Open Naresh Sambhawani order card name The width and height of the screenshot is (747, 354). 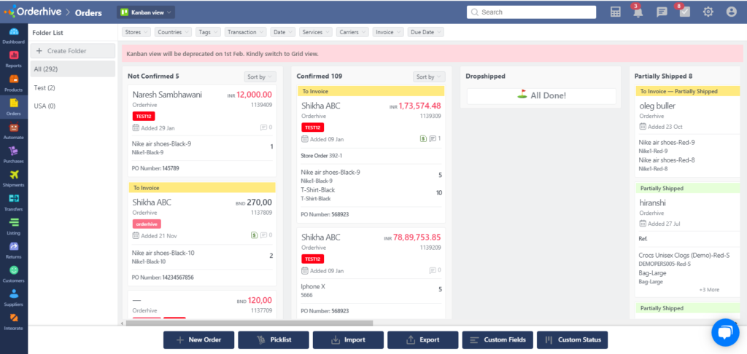click(167, 95)
